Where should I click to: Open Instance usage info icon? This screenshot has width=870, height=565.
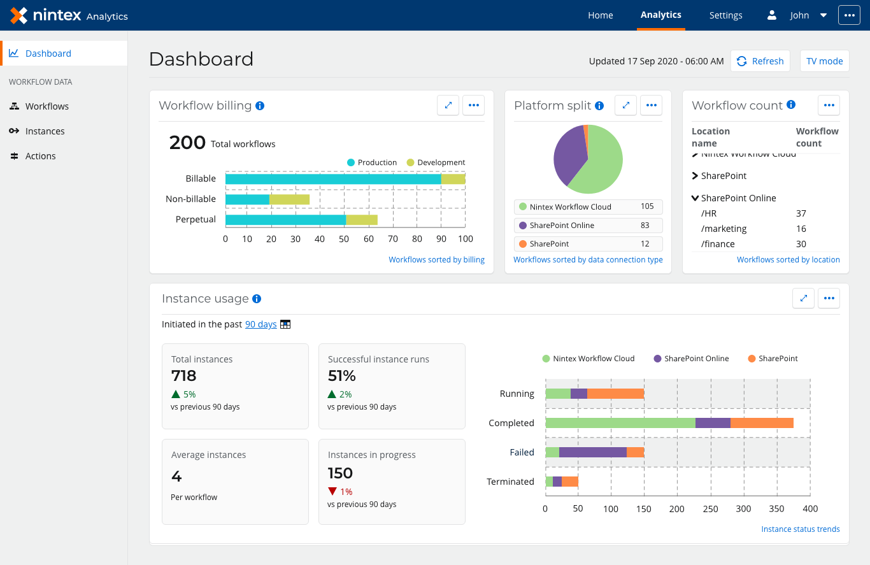point(257,299)
